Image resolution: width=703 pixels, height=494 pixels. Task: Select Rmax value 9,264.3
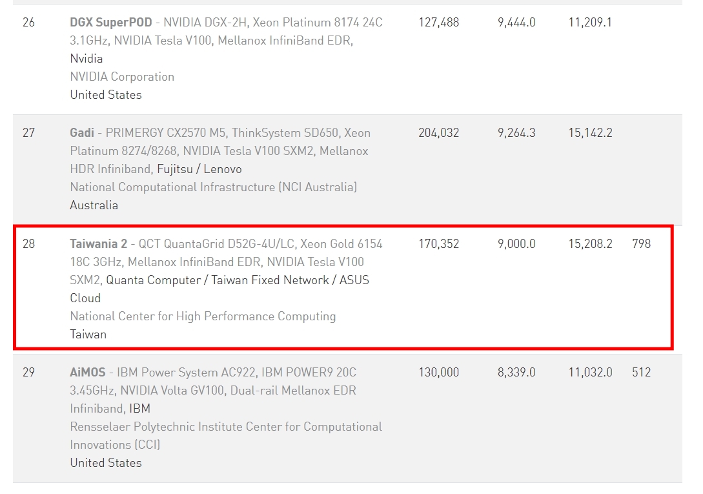tap(516, 133)
